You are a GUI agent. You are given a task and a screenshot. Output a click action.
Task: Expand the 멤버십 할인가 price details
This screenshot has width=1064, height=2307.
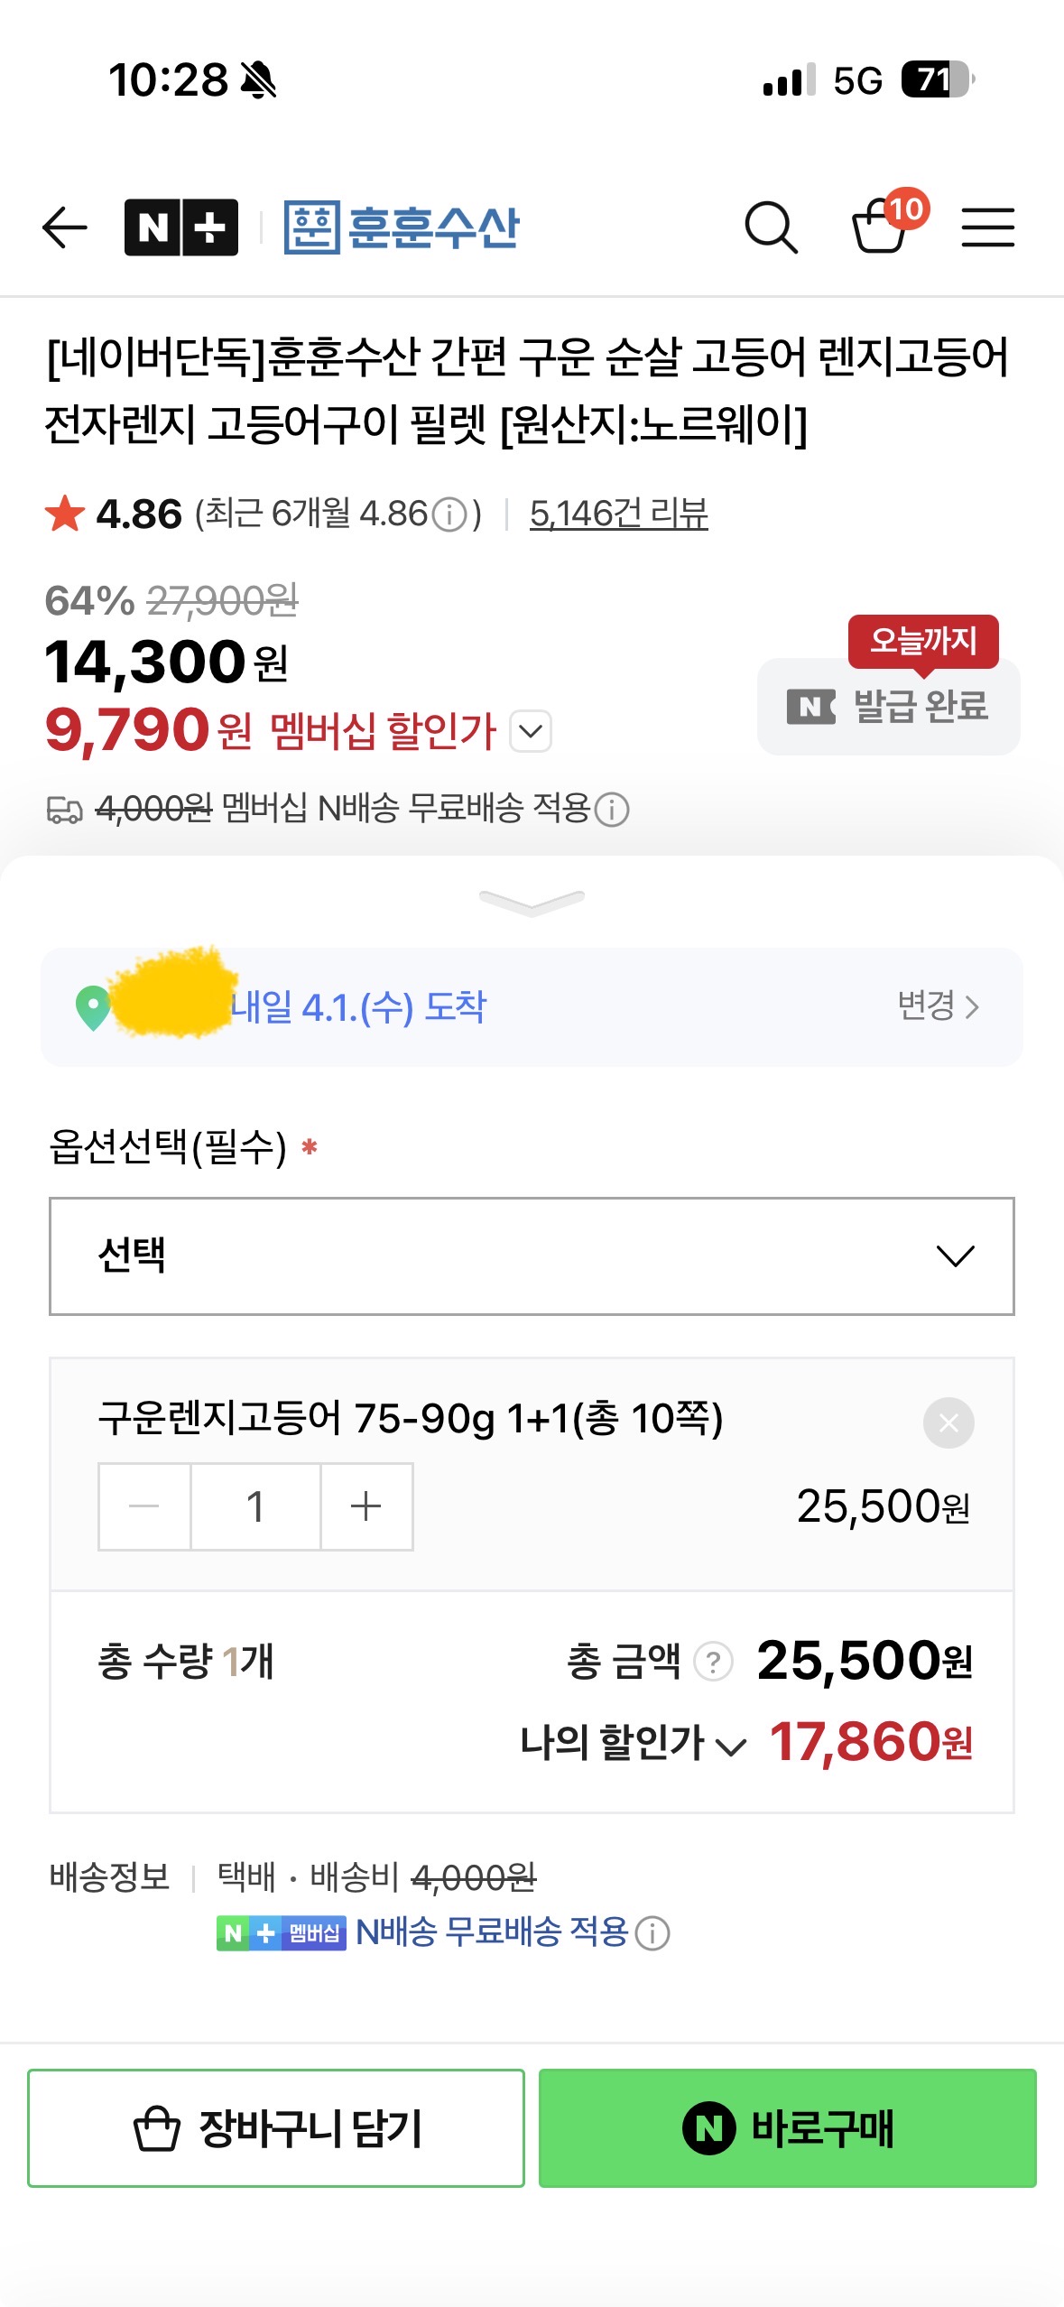point(531,731)
